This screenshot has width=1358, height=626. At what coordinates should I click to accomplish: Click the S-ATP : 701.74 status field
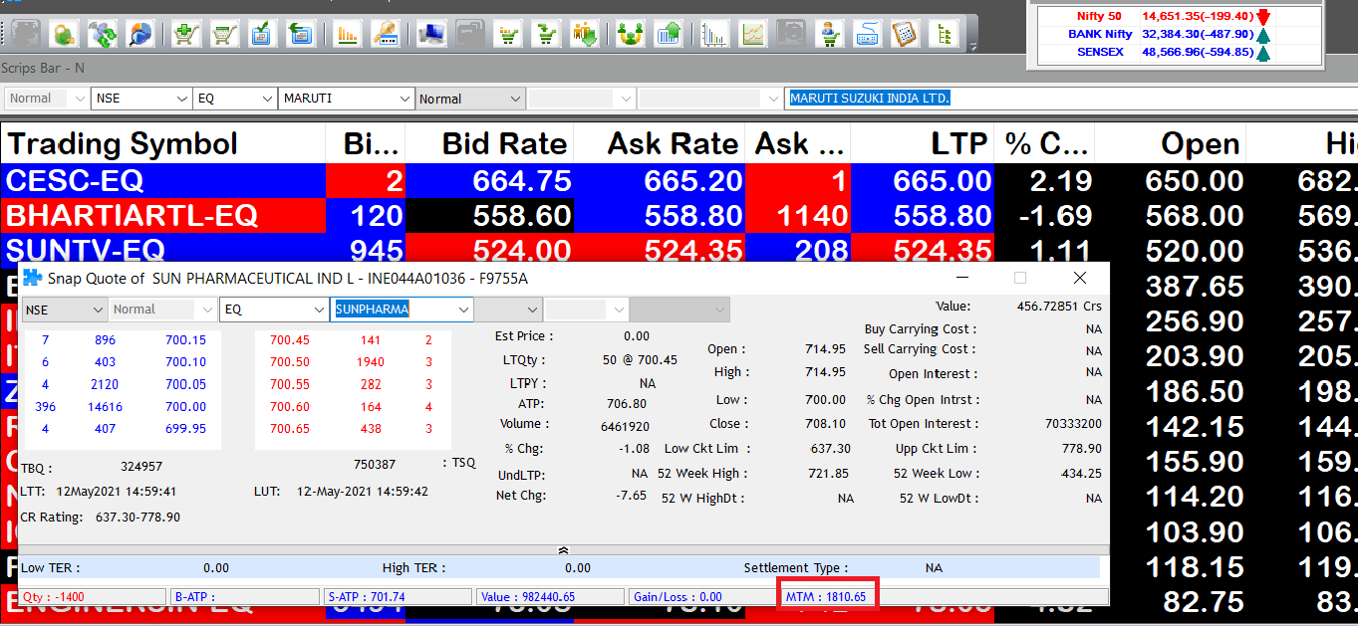399,597
